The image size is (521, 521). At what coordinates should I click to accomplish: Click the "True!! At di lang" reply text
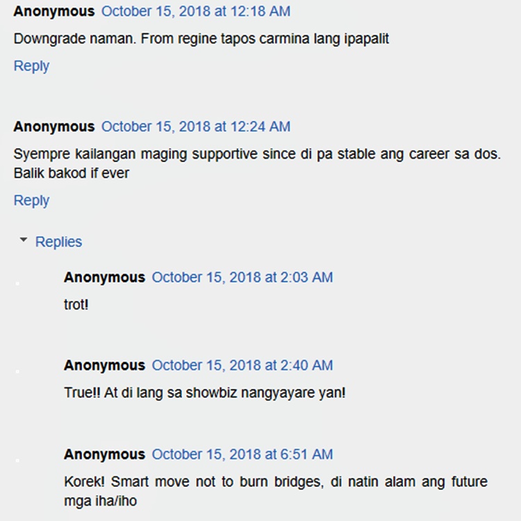click(204, 393)
